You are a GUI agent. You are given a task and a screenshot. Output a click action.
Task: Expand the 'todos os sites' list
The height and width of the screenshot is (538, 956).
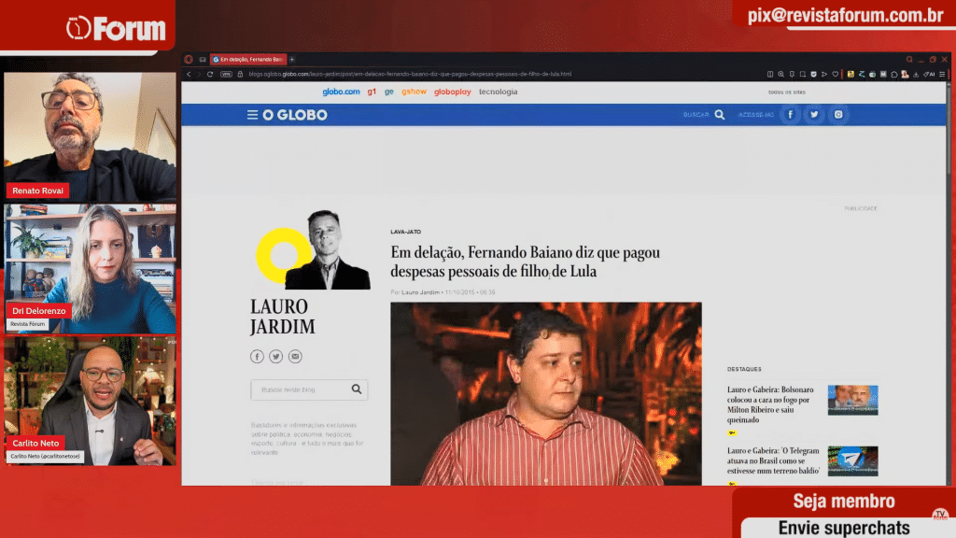(x=786, y=92)
